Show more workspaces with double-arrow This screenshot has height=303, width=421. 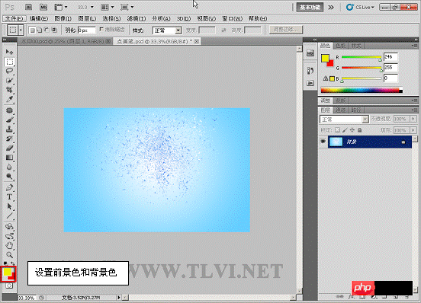pos(331,8)
